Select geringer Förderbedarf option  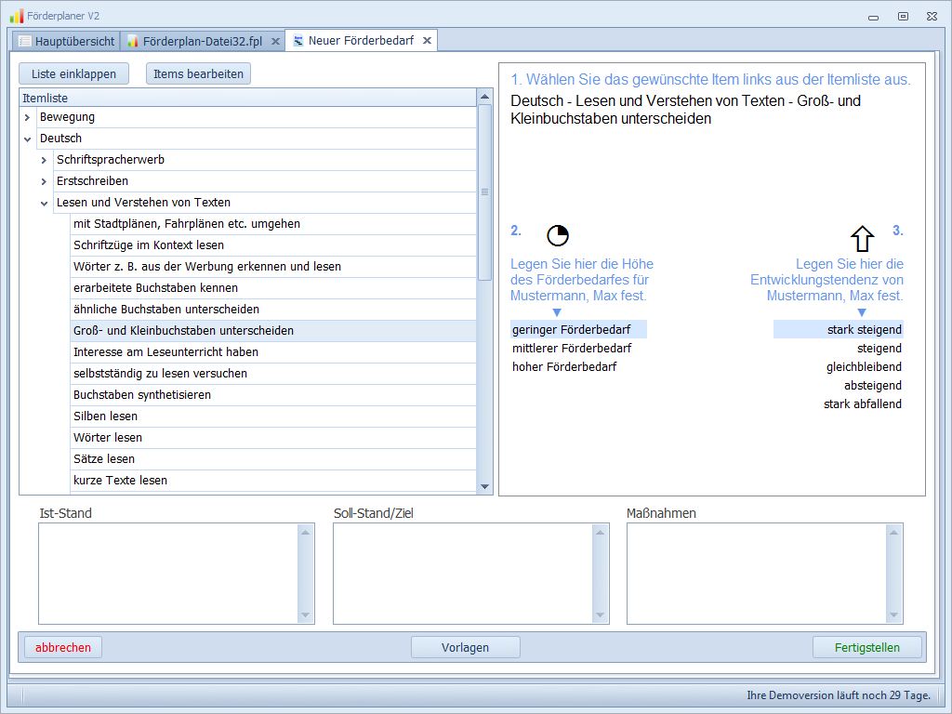pos(578,330)
